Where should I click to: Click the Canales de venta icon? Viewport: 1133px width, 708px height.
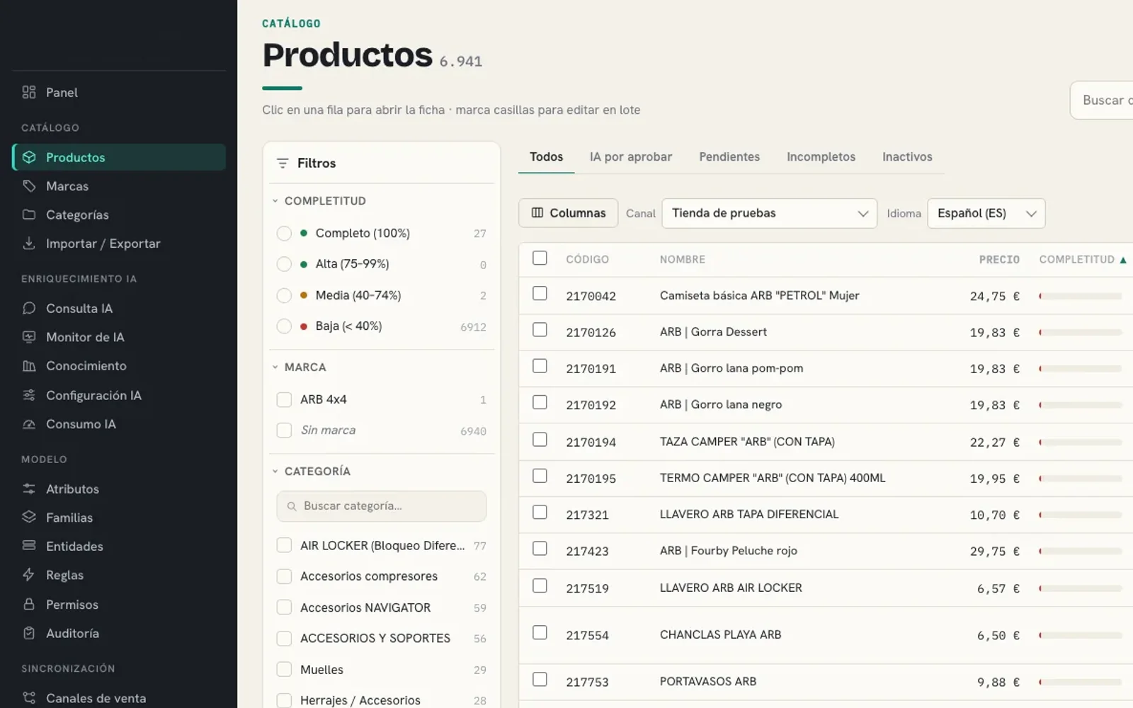coord(29,698)
